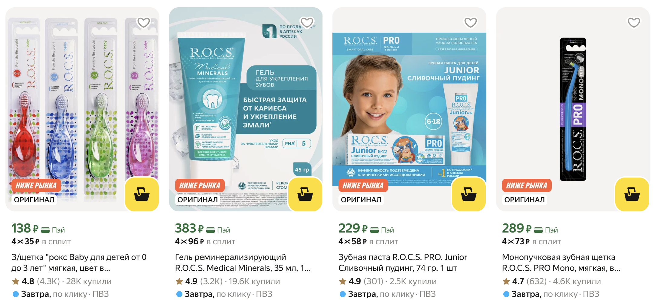Add Medical Minerals gel to cart
Image resolution: width=660 pixels, height=305 pixels.
[x=305, y=194]
